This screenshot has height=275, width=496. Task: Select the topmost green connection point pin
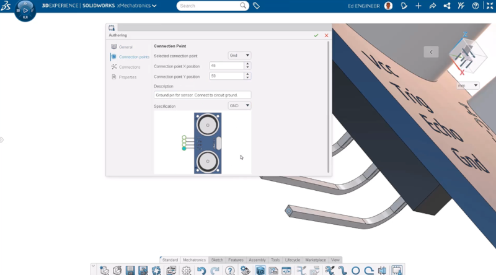(184, 137)
